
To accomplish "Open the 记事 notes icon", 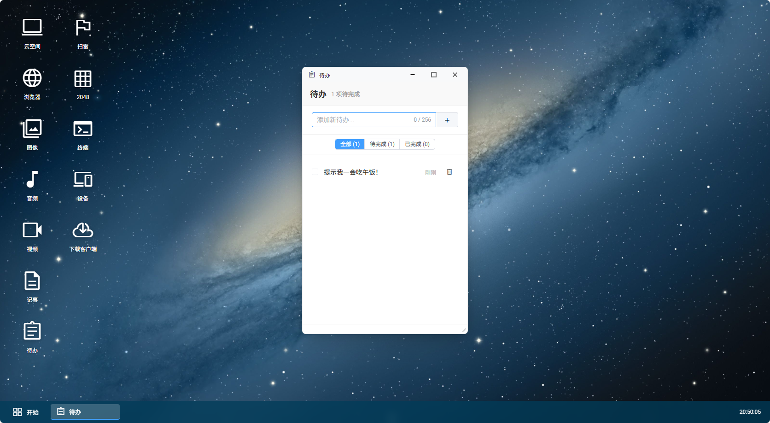I will coord(32,287).
